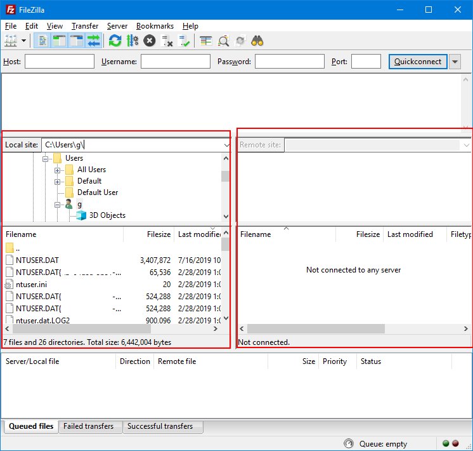Click the Quickconnect button
The width and height of the screenshot is (473, 451).
[x=418, y=62]
